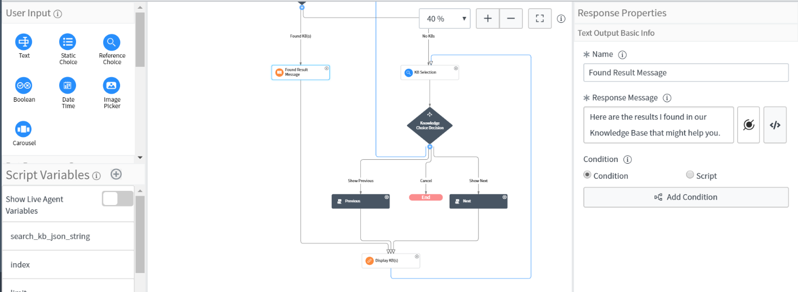Click the No KBs branch label

428,36
